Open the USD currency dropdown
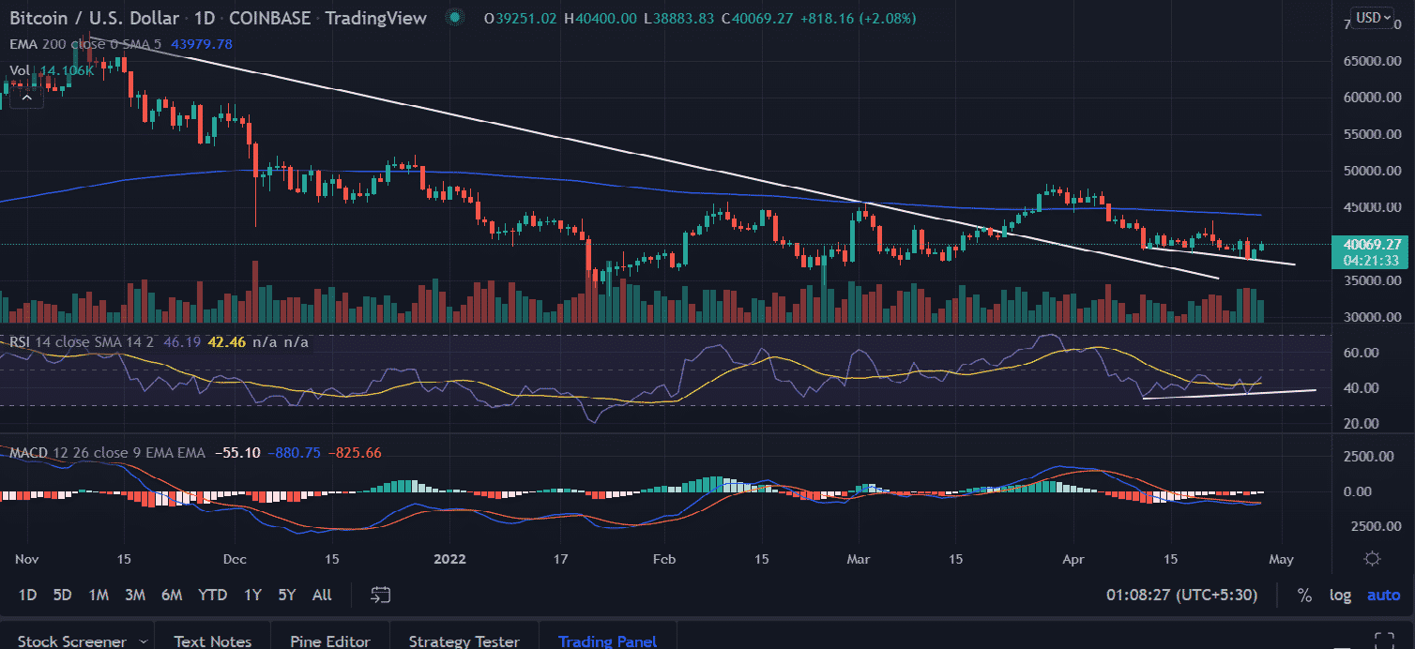 [x=1372, y=18]
